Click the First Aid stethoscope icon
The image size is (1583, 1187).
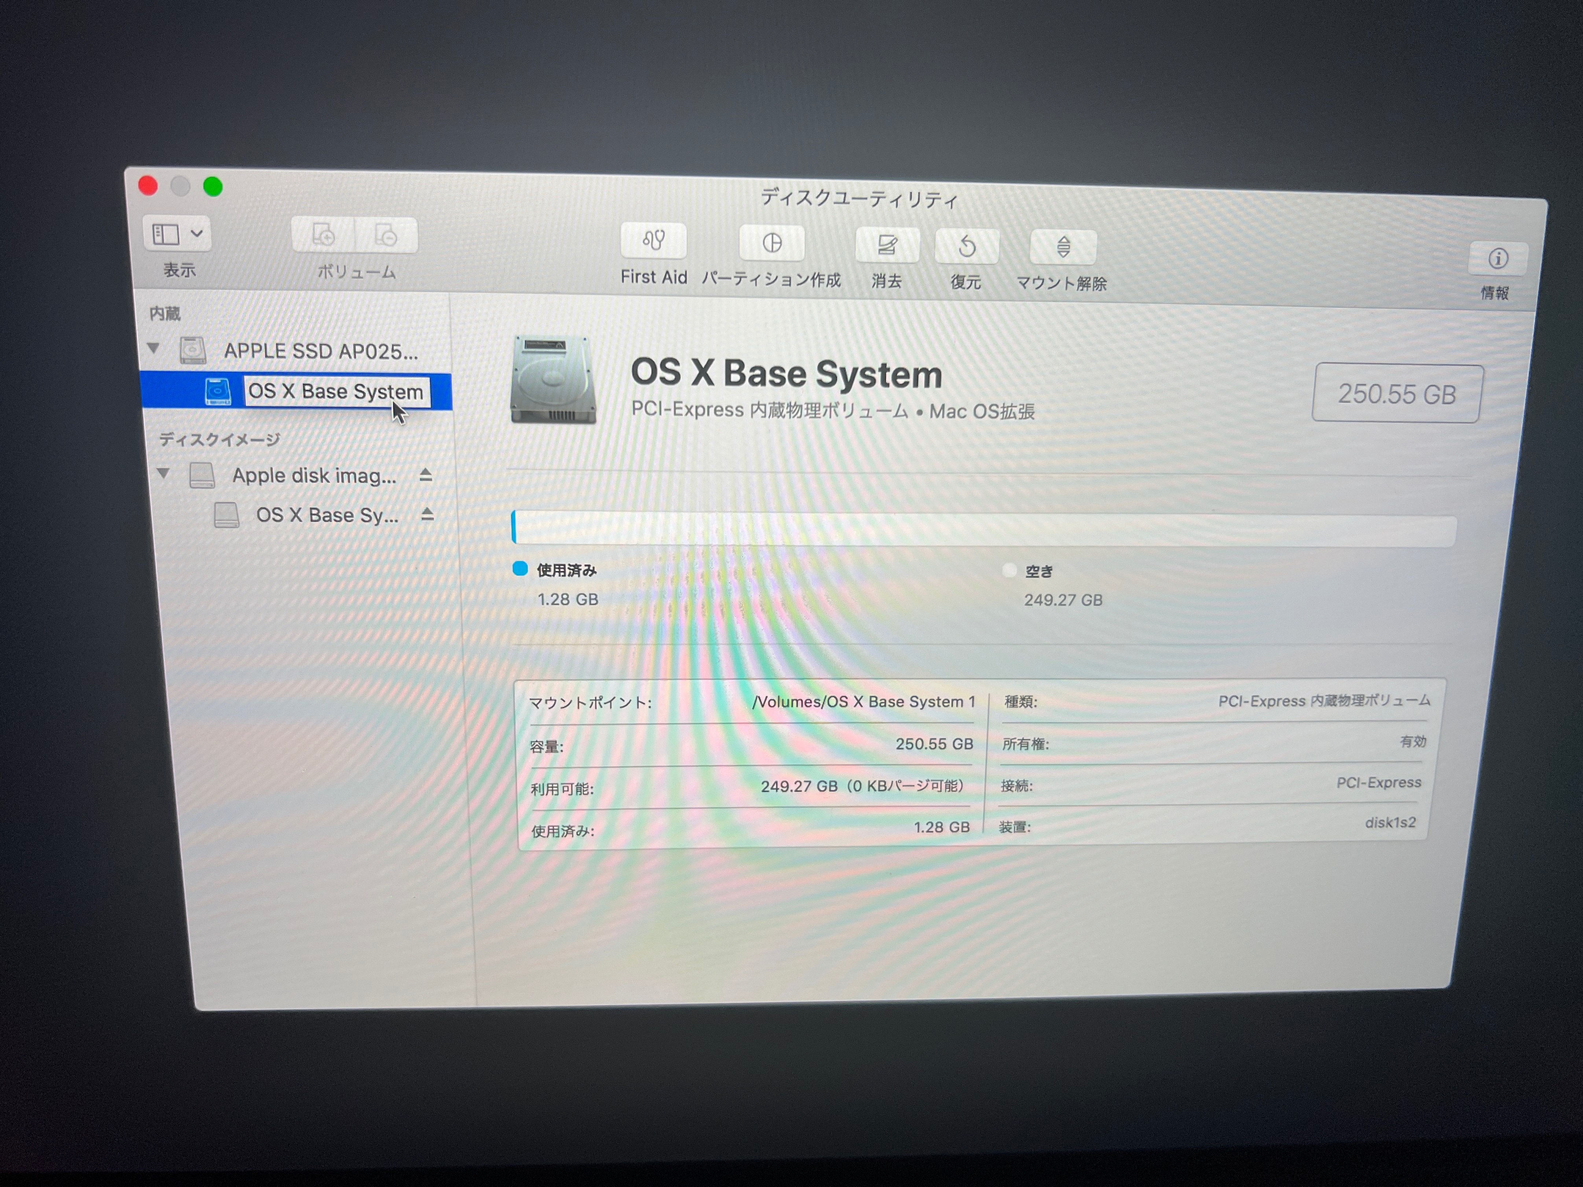pos(653,240)
